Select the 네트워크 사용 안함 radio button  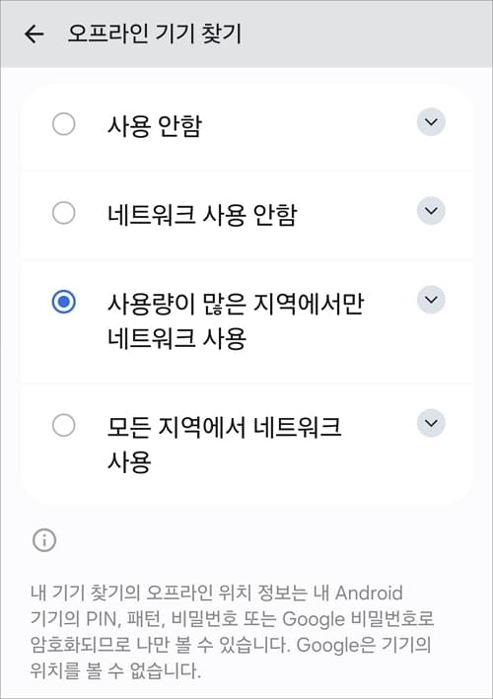click(x=64, y=213)
